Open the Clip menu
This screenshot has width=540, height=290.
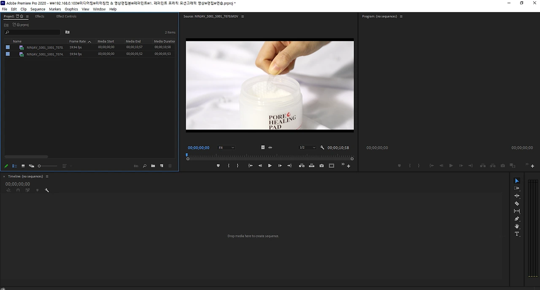coord(24,9)
